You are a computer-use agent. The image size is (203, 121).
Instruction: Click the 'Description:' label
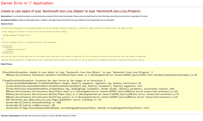click(6, 16)
